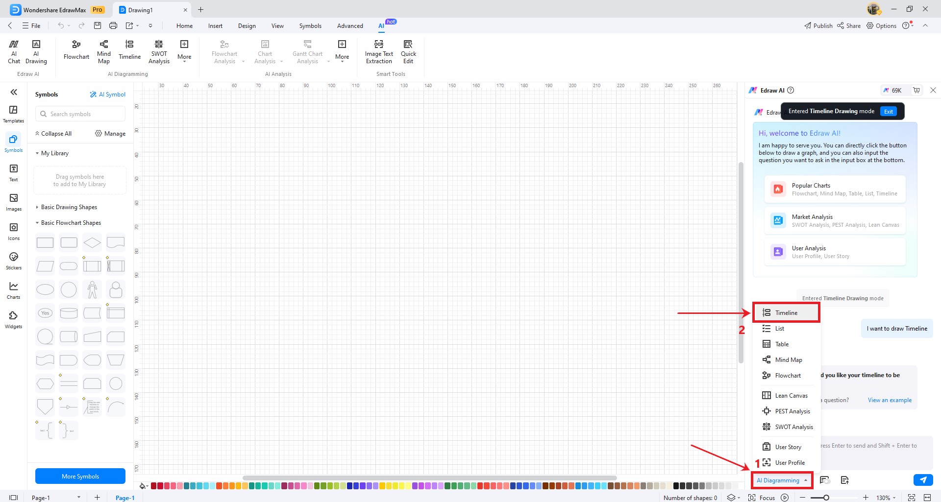Click Flowchart in the AI Diagramming ribbon group
Viewport: 941px width, 502px height.
[x=76, y=50]
